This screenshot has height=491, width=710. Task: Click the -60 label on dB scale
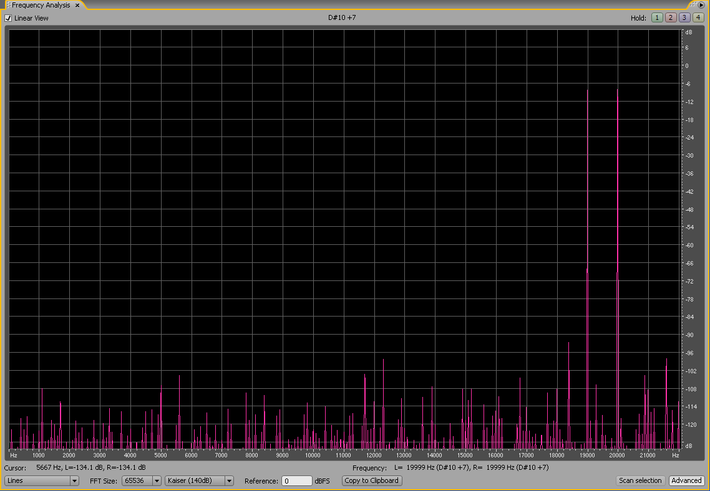[x=689, y=245]
